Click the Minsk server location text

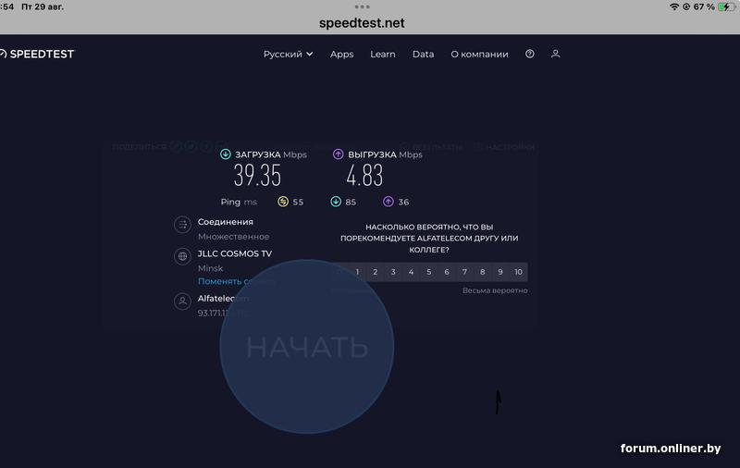[x=210, y=268]
